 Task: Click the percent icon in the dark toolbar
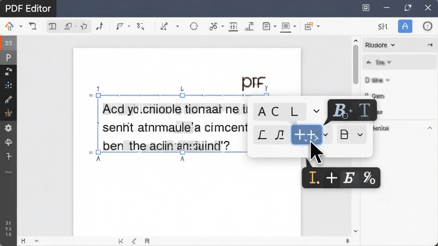tap(369, 178)
